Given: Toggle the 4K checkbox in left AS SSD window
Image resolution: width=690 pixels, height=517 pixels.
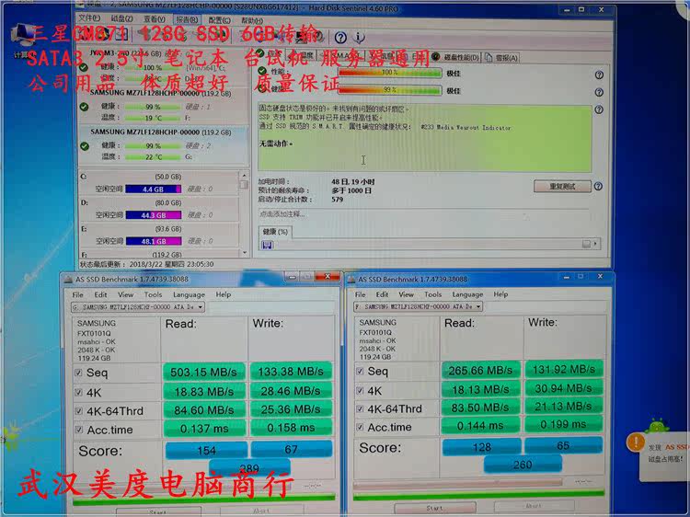Looking at the screenshot, I should click(x=78, y=392).
